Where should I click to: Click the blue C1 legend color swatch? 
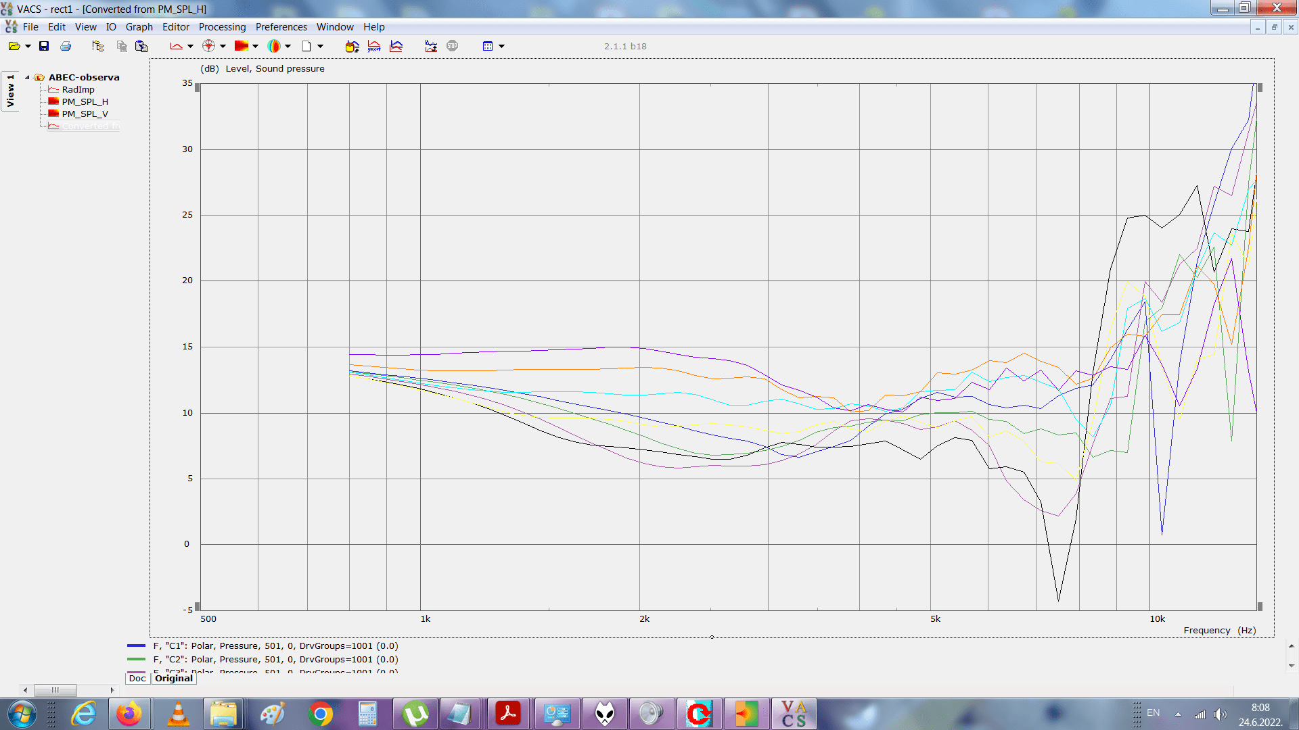pos(136,646)
